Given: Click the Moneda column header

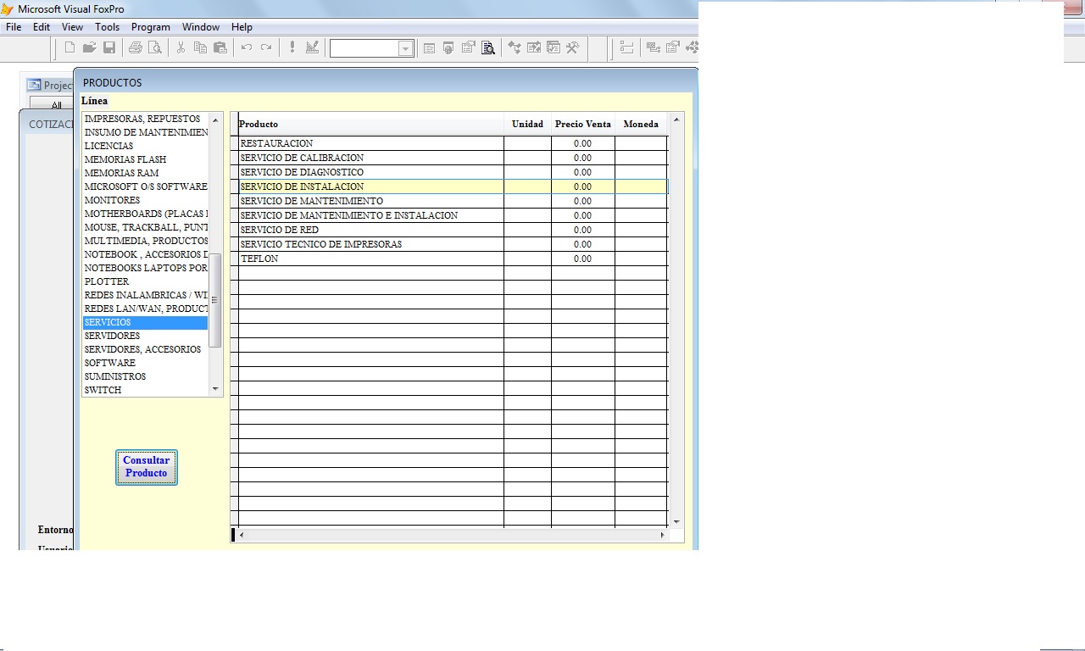Looking at the screenshot, I should (641, 124).
